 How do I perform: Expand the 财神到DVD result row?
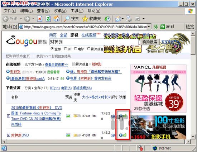pos(9,135)
